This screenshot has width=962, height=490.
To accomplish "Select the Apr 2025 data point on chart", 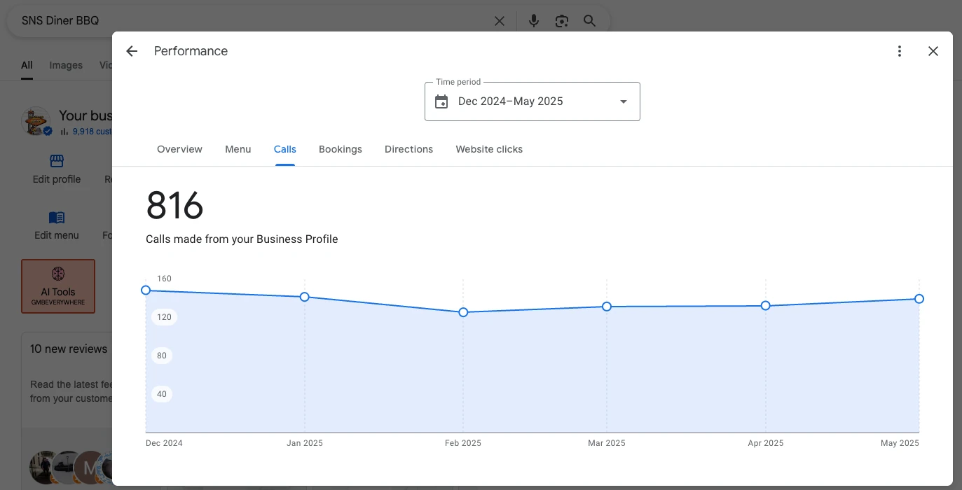I will [x=766, y=305].
